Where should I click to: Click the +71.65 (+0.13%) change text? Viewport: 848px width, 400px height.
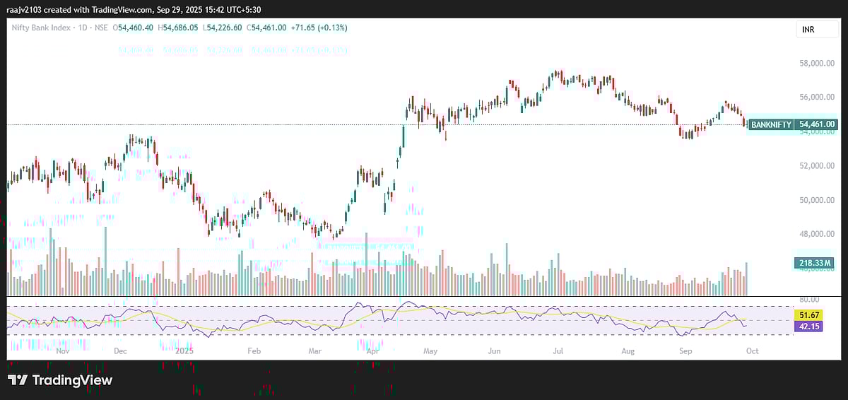(x=319, y=28)
